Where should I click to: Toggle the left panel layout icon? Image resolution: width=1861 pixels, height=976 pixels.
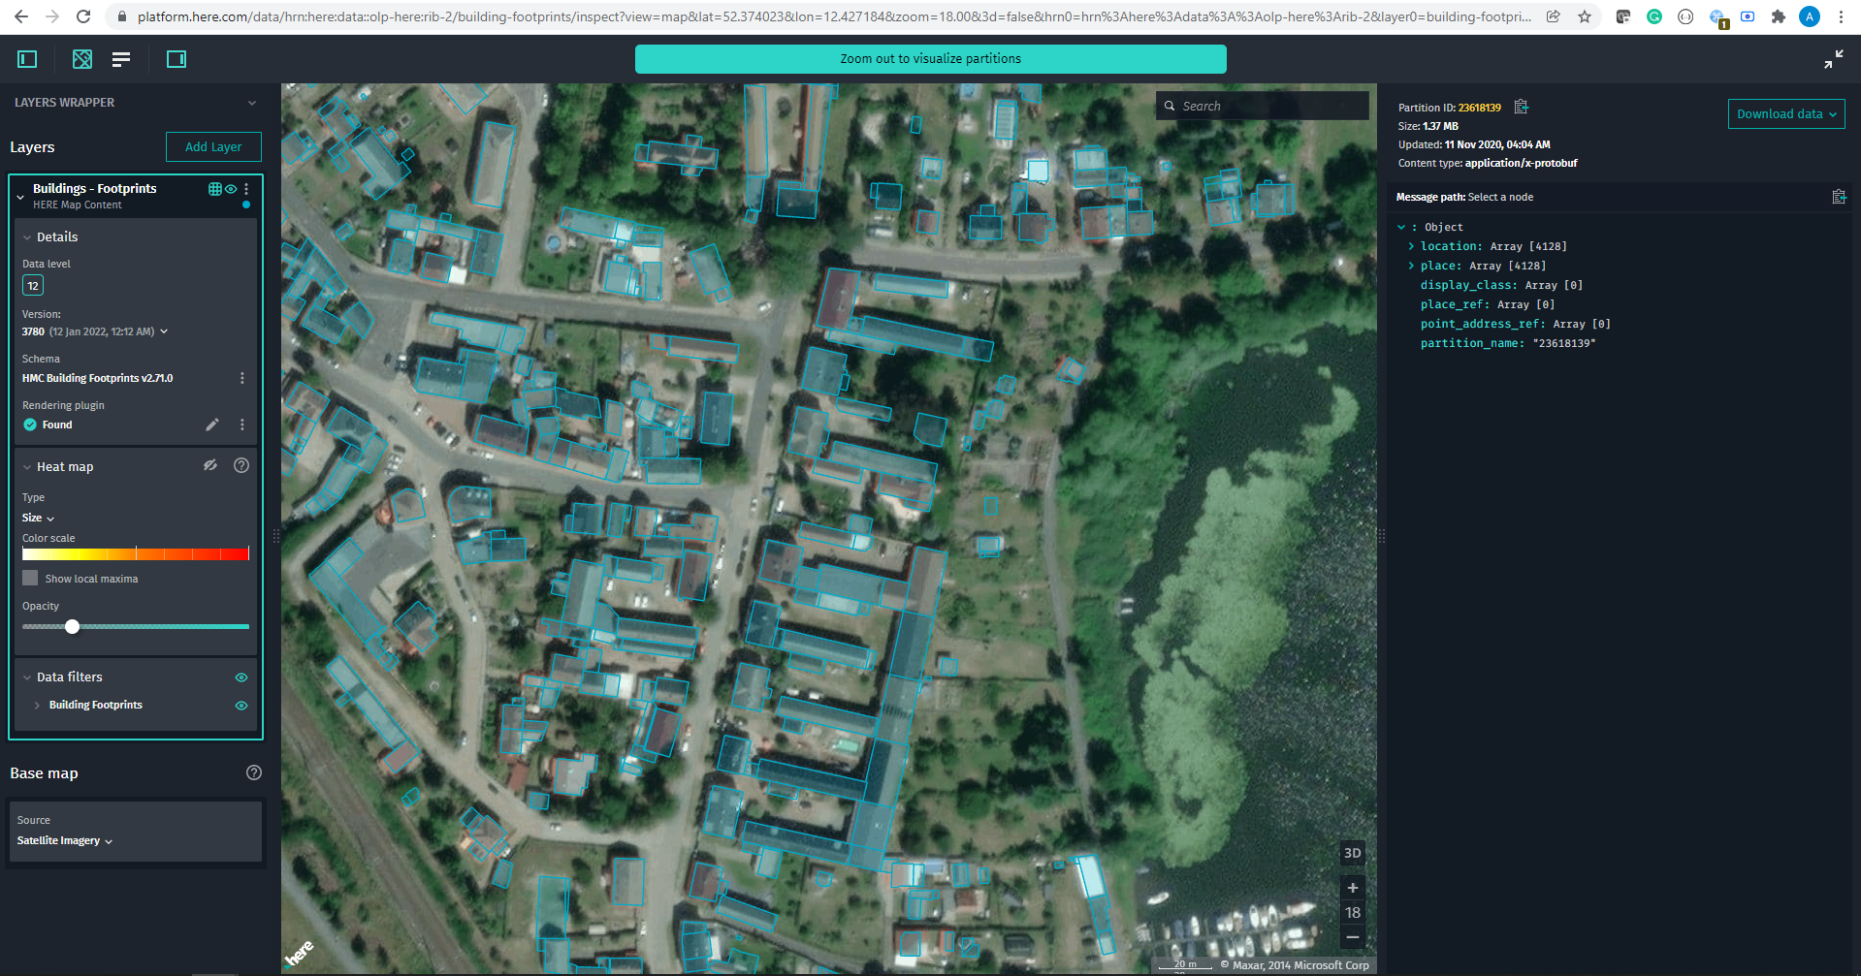pyautogui.click(x=27, y=59)
